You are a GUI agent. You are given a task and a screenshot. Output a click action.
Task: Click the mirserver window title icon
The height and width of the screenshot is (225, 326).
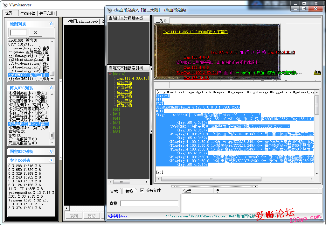click(x=5, y=5)
